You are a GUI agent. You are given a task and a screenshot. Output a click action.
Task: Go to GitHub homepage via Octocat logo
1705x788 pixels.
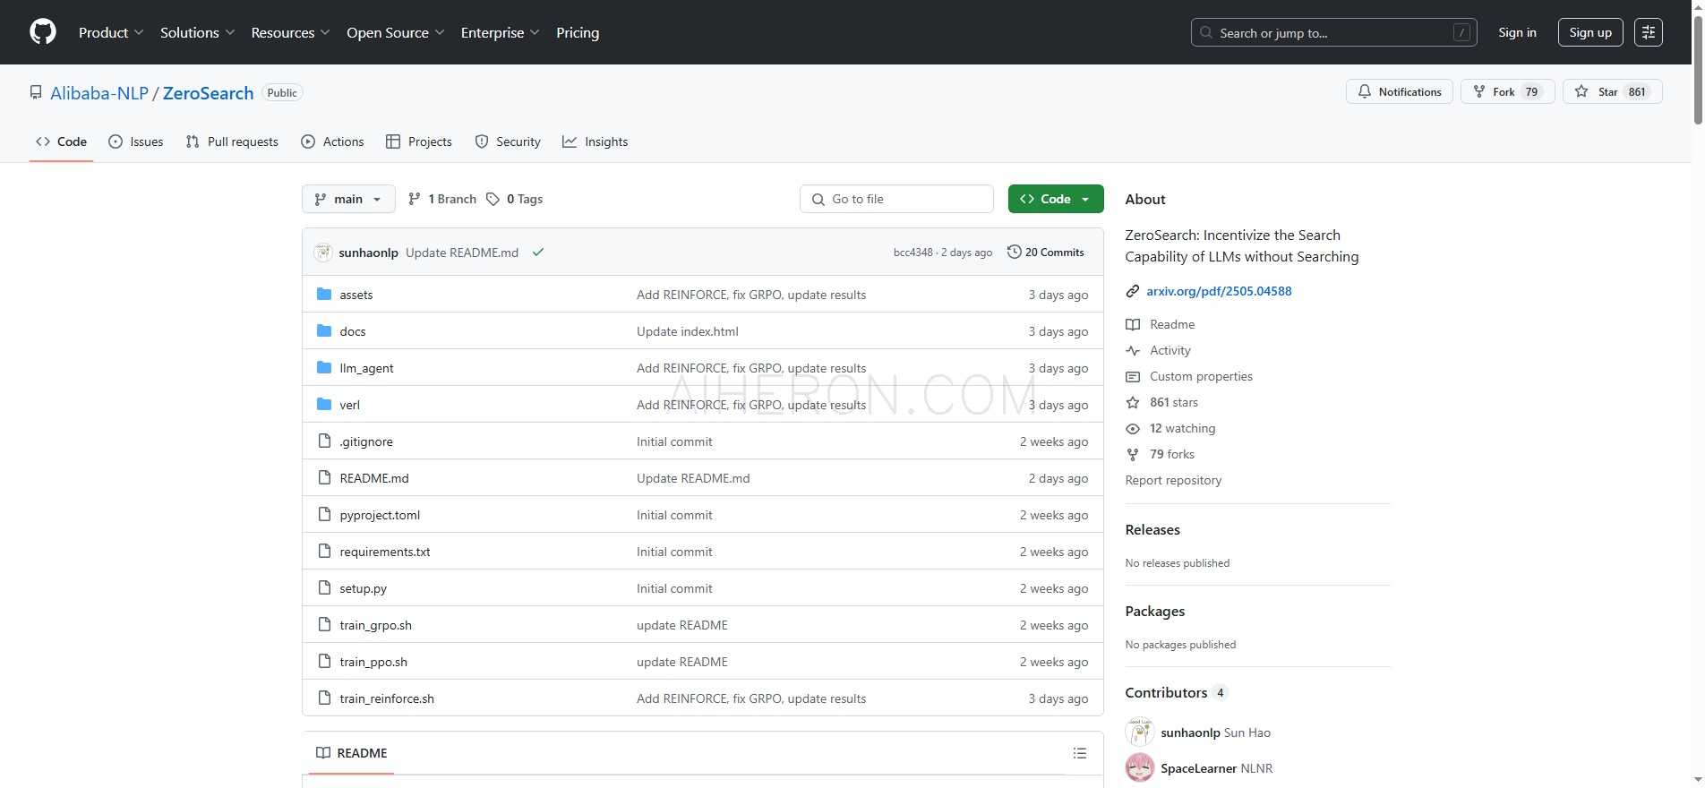pyautogui.click(x=43, y=32)
